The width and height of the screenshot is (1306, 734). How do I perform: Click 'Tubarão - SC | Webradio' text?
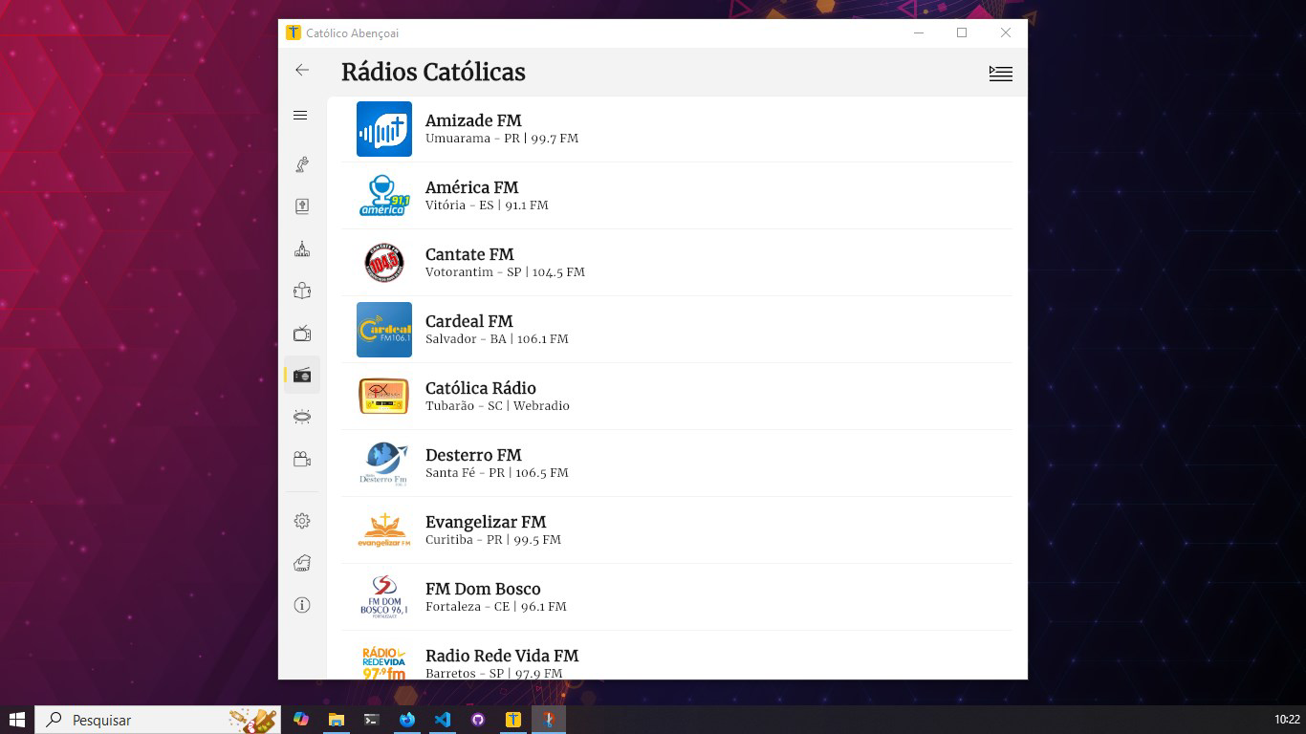(497, 406)
